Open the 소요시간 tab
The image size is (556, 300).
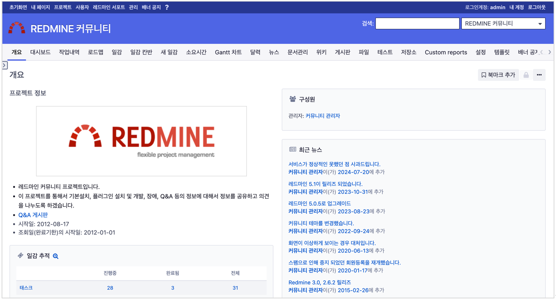coord(196,52)
